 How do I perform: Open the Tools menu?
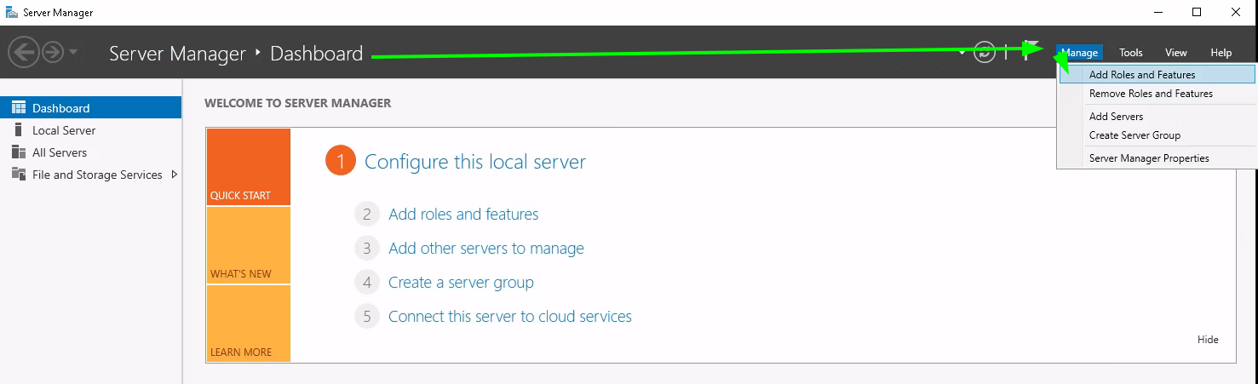[1130, 53]
